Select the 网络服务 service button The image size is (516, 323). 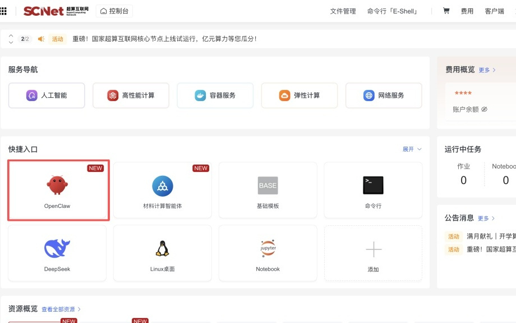coord(384,95)
